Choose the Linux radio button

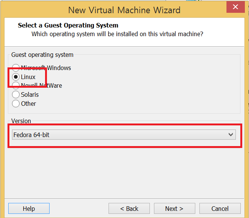click(16, 77)
